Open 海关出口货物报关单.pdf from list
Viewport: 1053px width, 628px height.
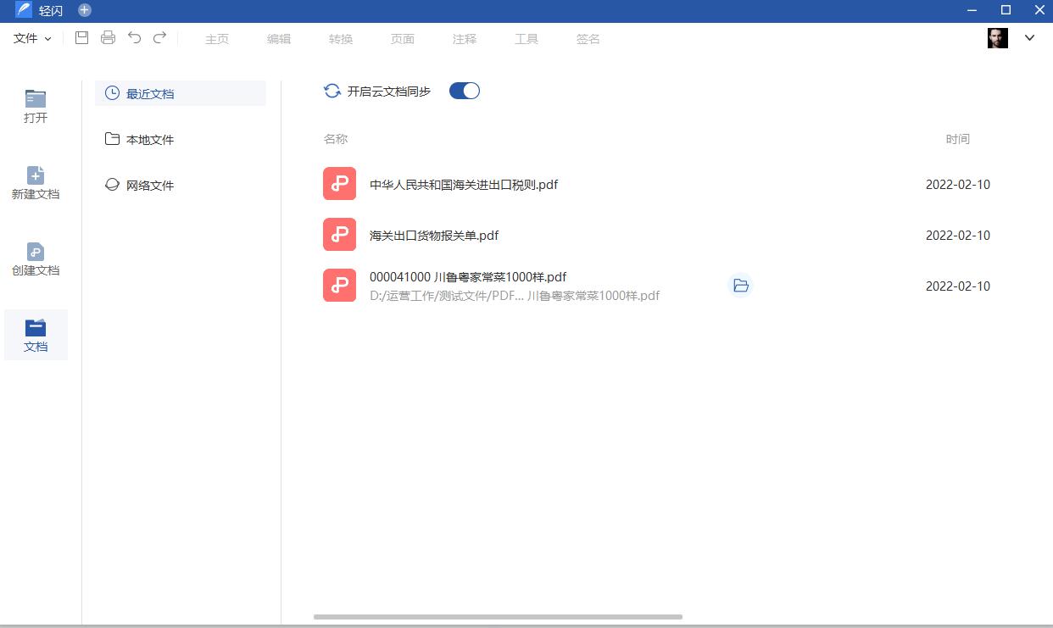(433, 236)
